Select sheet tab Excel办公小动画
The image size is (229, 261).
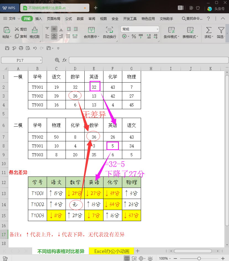(x=112, y=251)
